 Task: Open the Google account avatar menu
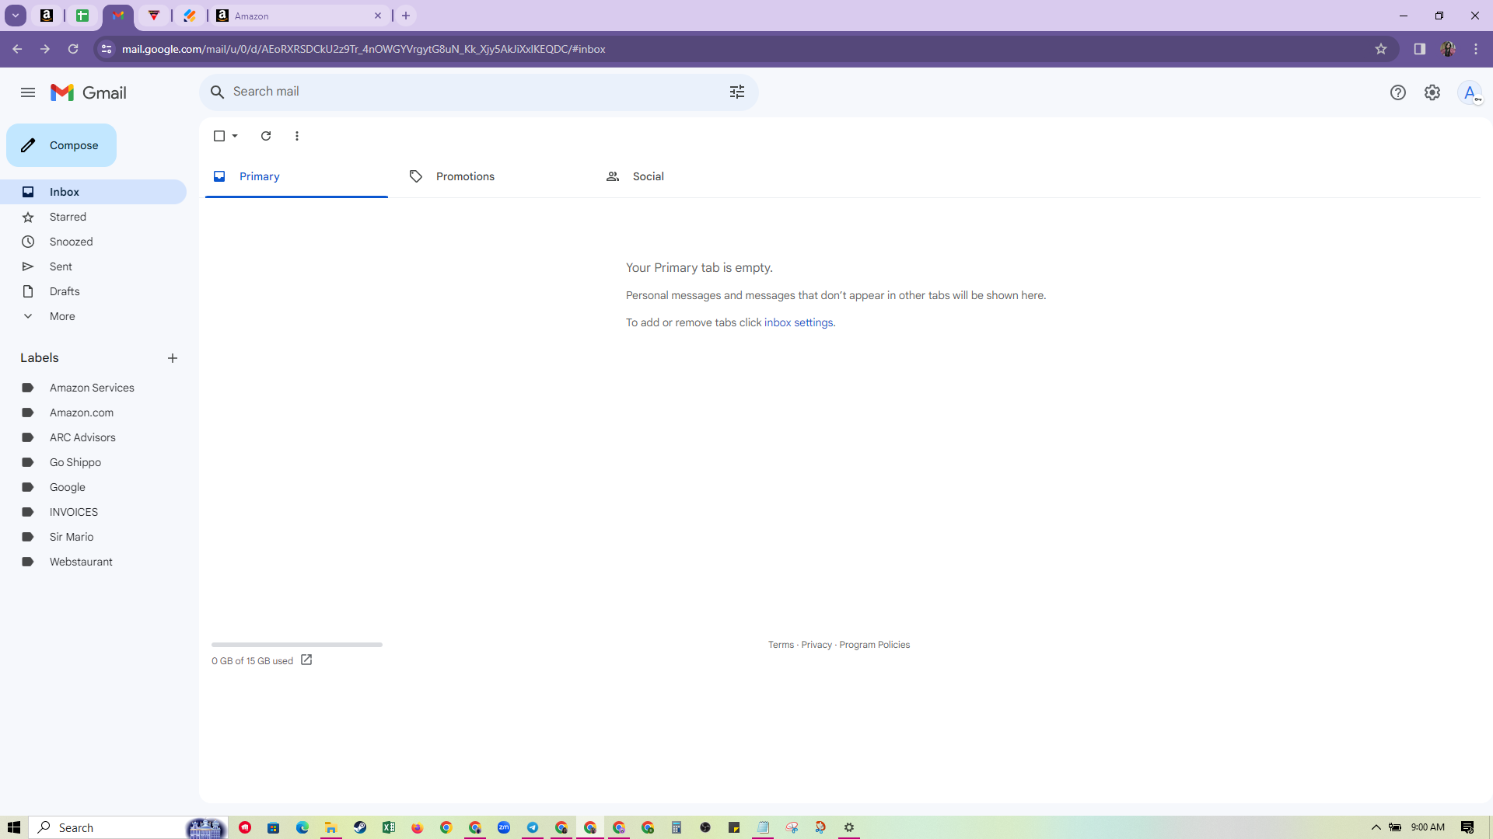[x=1470, y=92]
